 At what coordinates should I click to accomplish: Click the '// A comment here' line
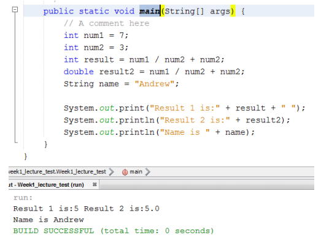click(107, 23)
